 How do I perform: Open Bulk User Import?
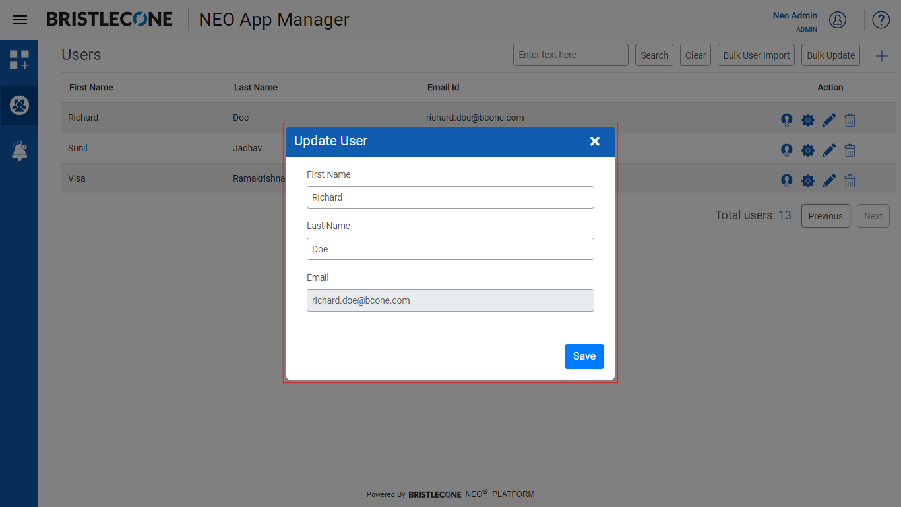tap(756, 55)
